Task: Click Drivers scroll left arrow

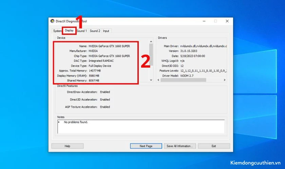Action: point(158,80)
